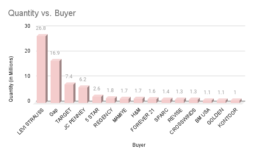Select the CROSSWINDS axis label
The height and width of the screenshot is (156, 253).
pyautogui.click(x=183, y=121)
